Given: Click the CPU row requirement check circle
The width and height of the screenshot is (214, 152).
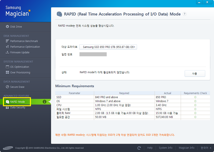Looking at the screenshot, I should tap(195, 105).
